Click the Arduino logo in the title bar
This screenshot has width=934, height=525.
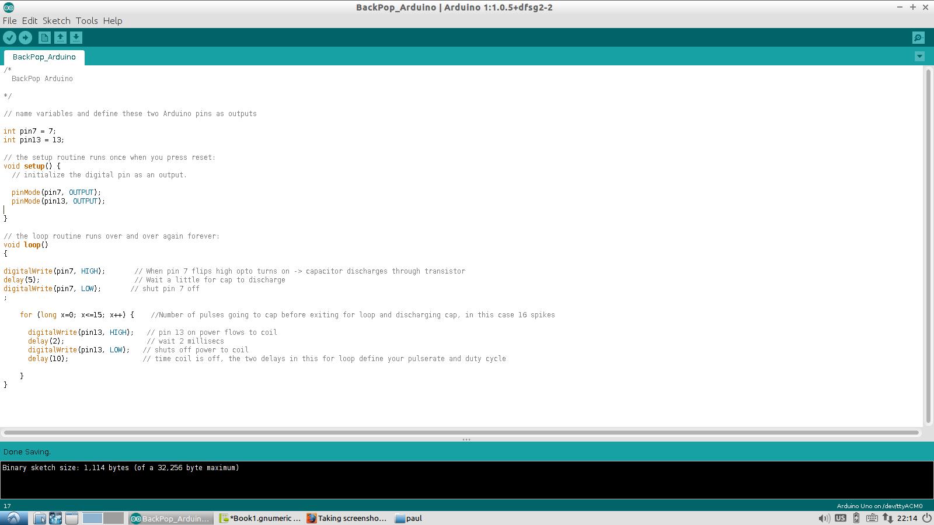tap(9, 7)
